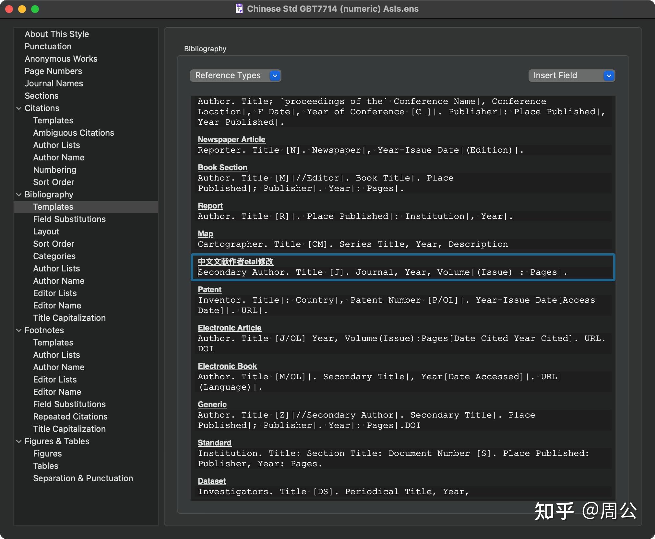The width and height of the screenshot is (655, 539).
Task: Open the Reference Types dropdown
Action: coord(235,75)
